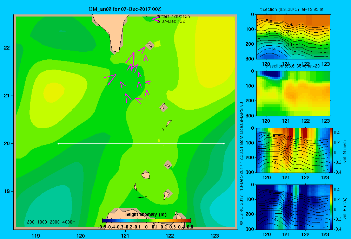Select the 'vel. E (m/s)' axis label
The image size is (351, 239).
(345, 208)
